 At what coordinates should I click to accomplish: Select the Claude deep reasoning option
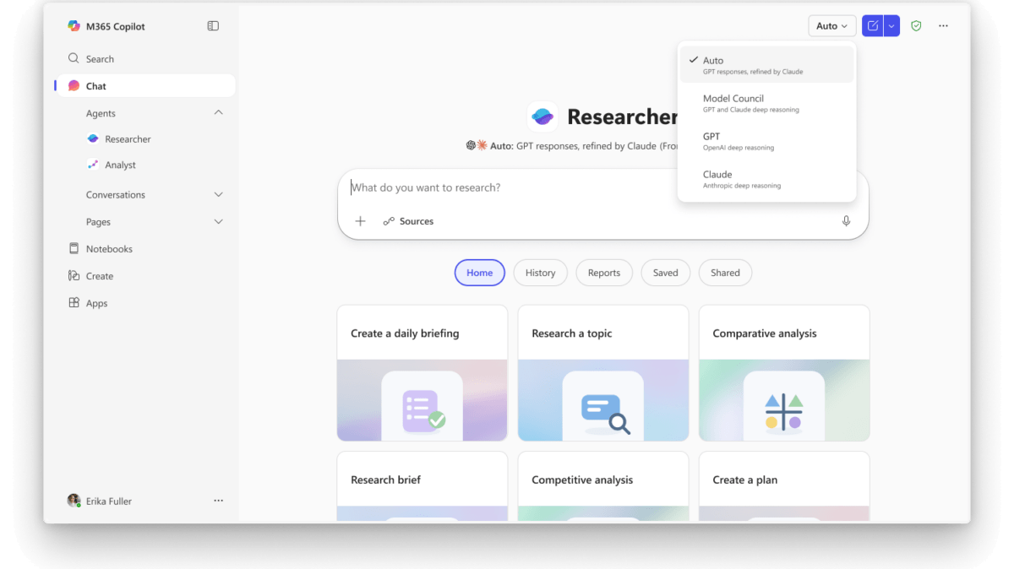click(x=766, y=179)
